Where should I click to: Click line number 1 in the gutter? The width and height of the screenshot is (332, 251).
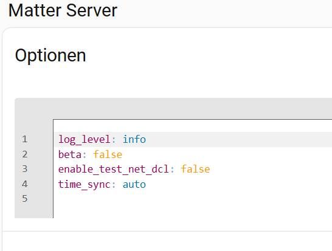pyautogui.click(x=25, y=139)
